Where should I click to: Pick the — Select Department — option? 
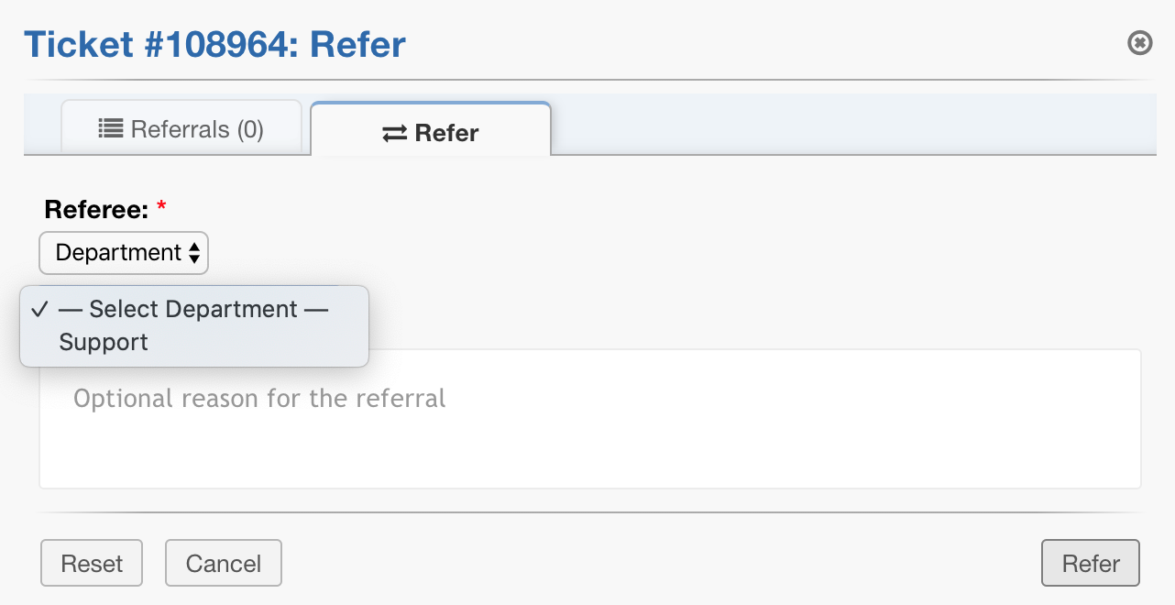(193, 309)
